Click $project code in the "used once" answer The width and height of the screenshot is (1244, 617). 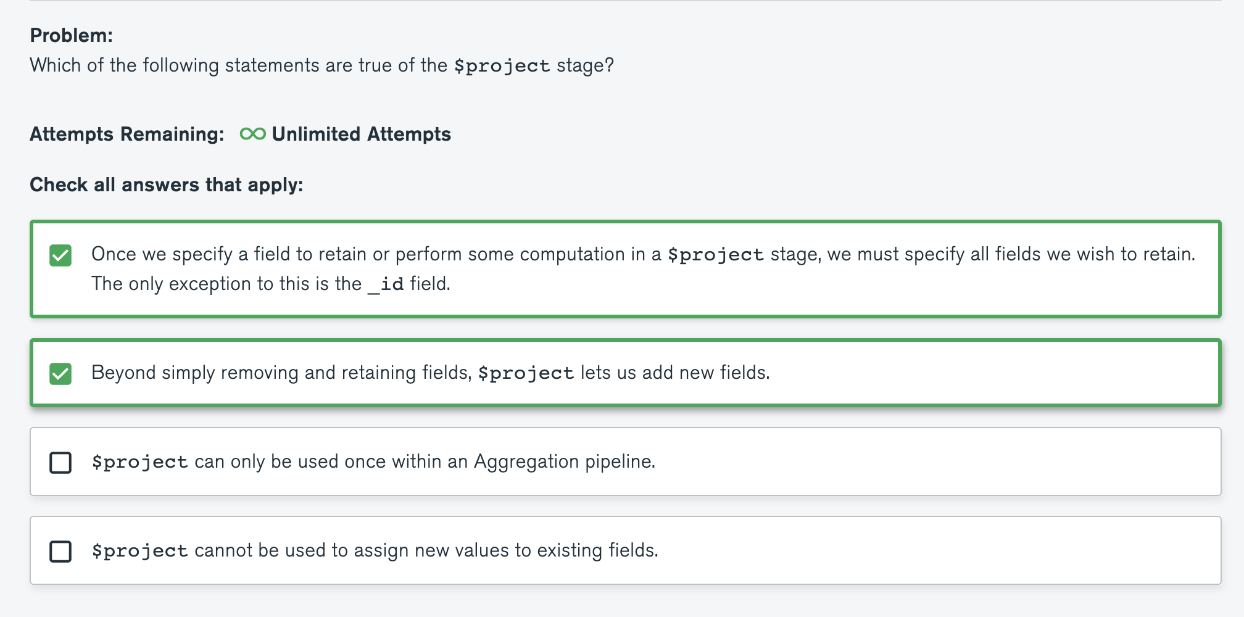[x=139, y=462]
